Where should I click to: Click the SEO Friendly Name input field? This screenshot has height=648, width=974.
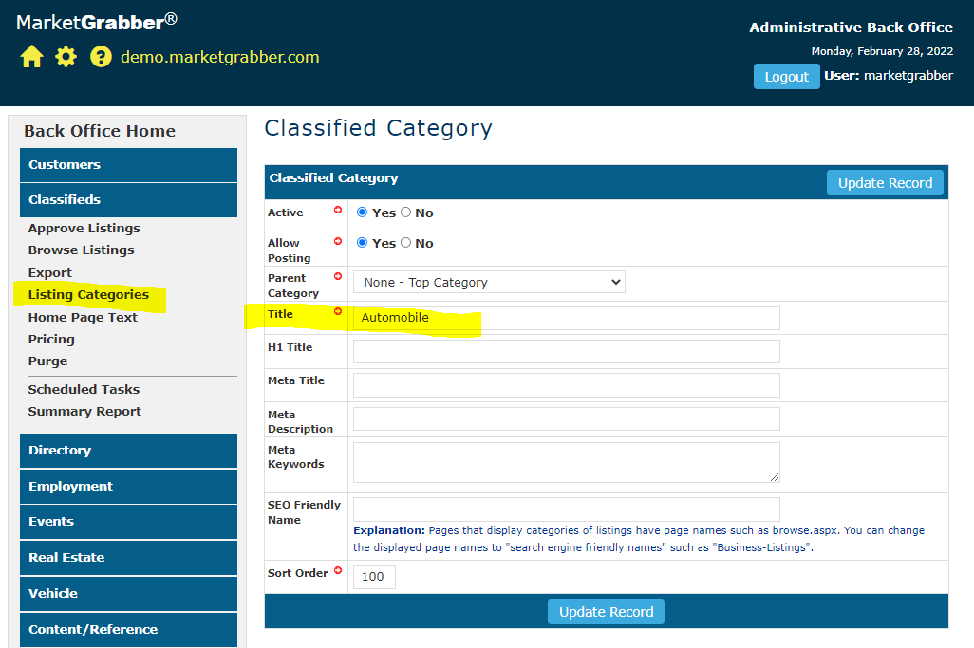coord(567,509)
